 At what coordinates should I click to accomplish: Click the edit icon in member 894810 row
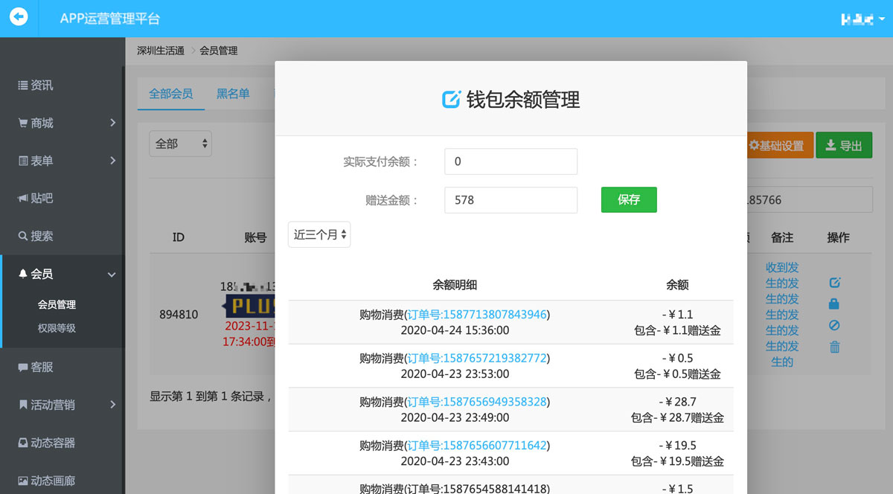(x=834, y=283)
